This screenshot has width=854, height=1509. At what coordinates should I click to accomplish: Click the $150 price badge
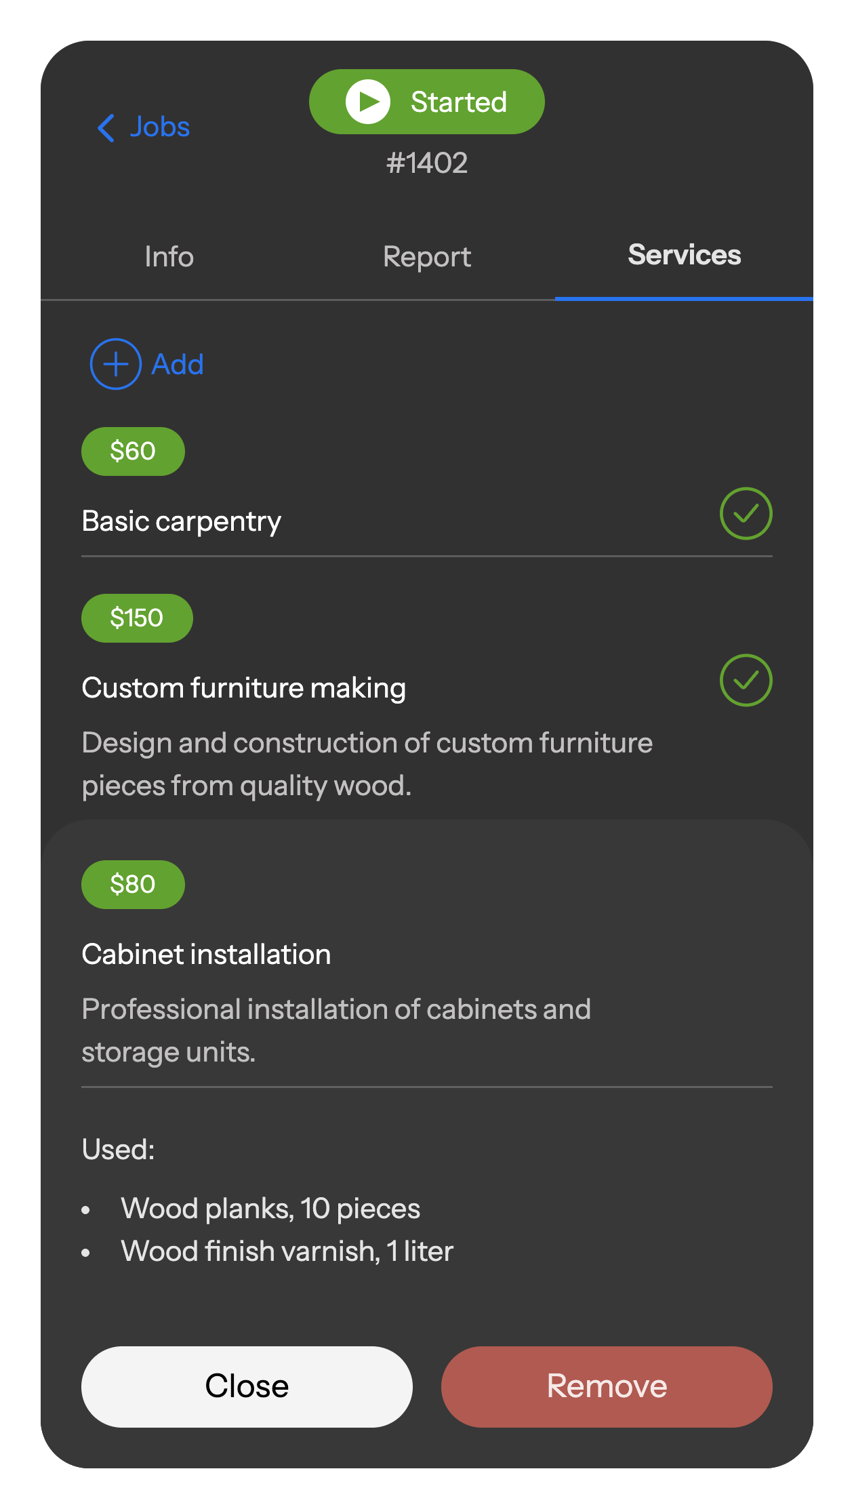[x=137, y=618]
